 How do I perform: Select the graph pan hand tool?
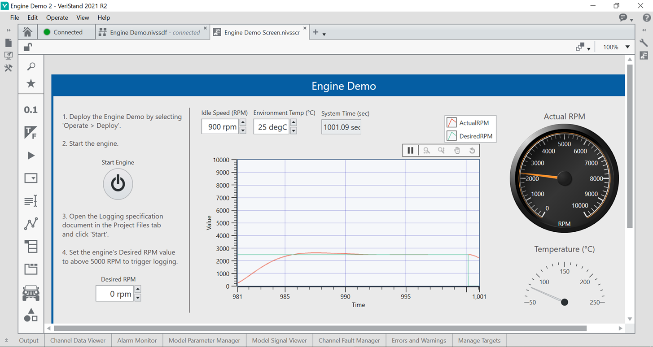click(x=457, y=151)
